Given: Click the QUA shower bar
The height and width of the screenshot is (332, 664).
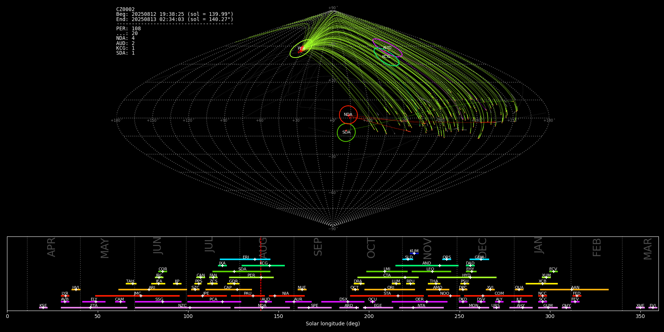Looking at the screenshot, I should [x=519, y=290].
